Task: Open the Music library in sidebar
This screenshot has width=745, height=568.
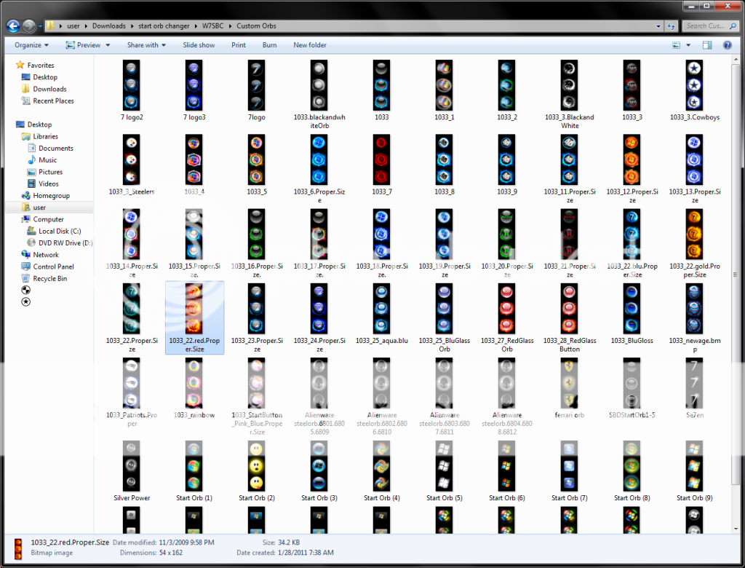Action: click(47, 160)
